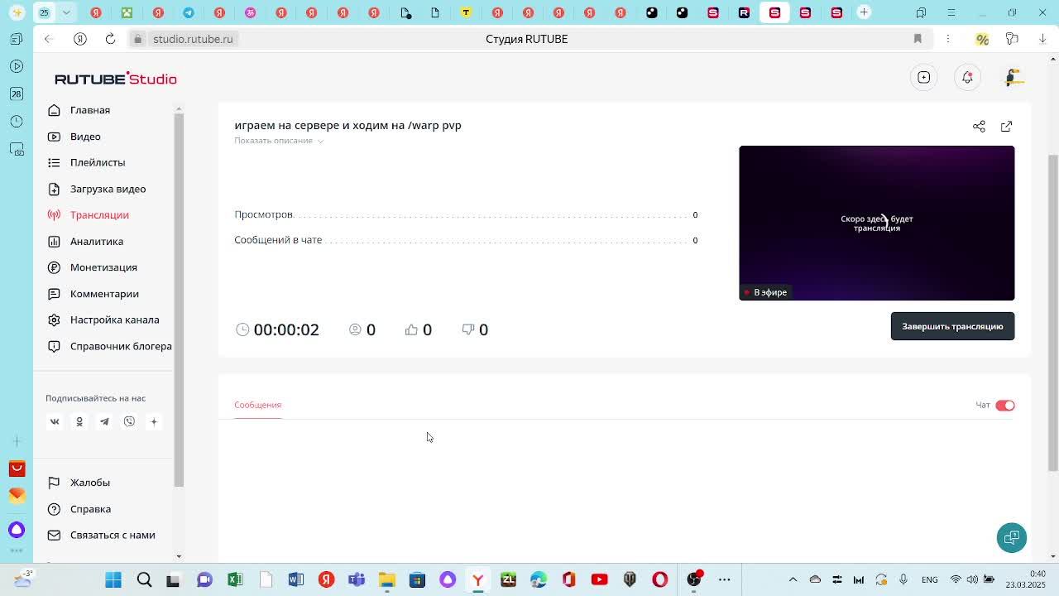Image resolution: width=1059 pixels, height=596 pixels.
Task: Open Главная in the sidebar
Action: tap(89, 110)
